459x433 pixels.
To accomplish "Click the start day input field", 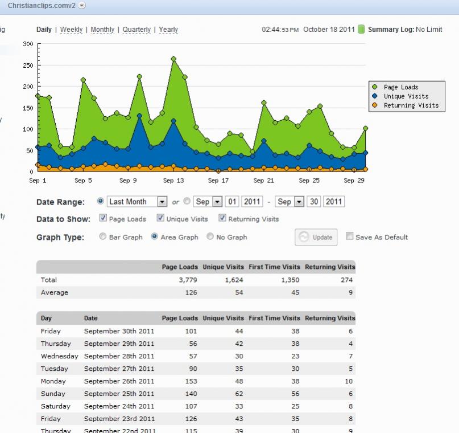I will coord(232,202).
